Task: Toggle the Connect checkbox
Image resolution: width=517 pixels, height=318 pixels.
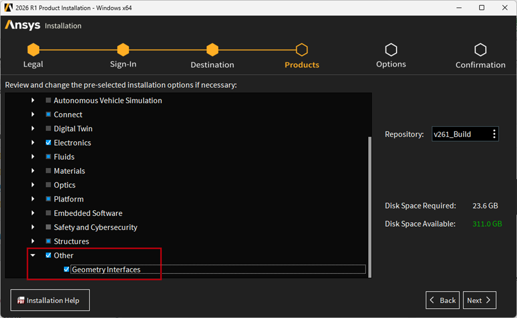Action: 48,114
